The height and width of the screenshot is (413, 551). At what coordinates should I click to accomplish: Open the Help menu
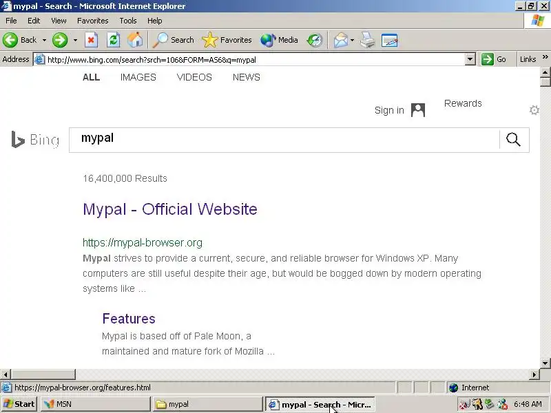click(154, 21)
